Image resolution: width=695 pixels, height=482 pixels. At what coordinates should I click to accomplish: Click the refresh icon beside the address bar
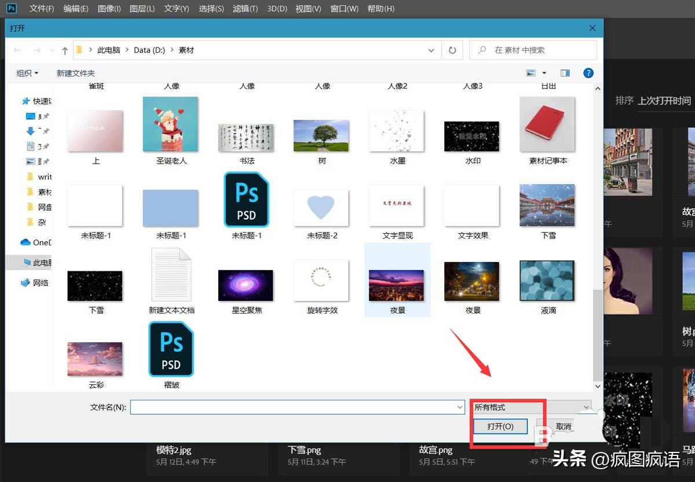coord(452,50)
